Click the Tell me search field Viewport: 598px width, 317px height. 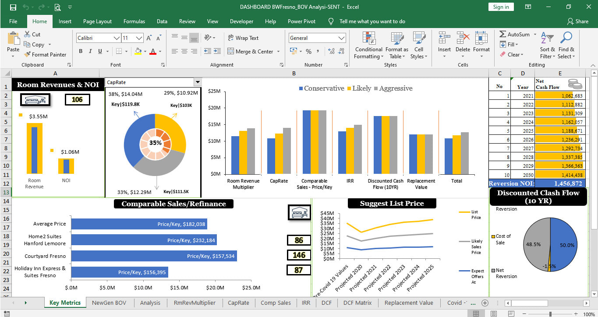(372, 21)
